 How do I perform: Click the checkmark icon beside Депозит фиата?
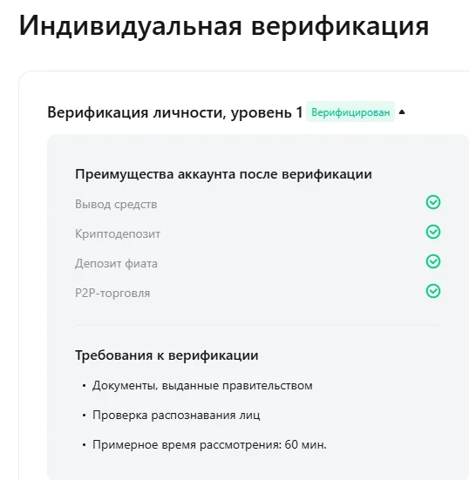[x=433, y=261]
